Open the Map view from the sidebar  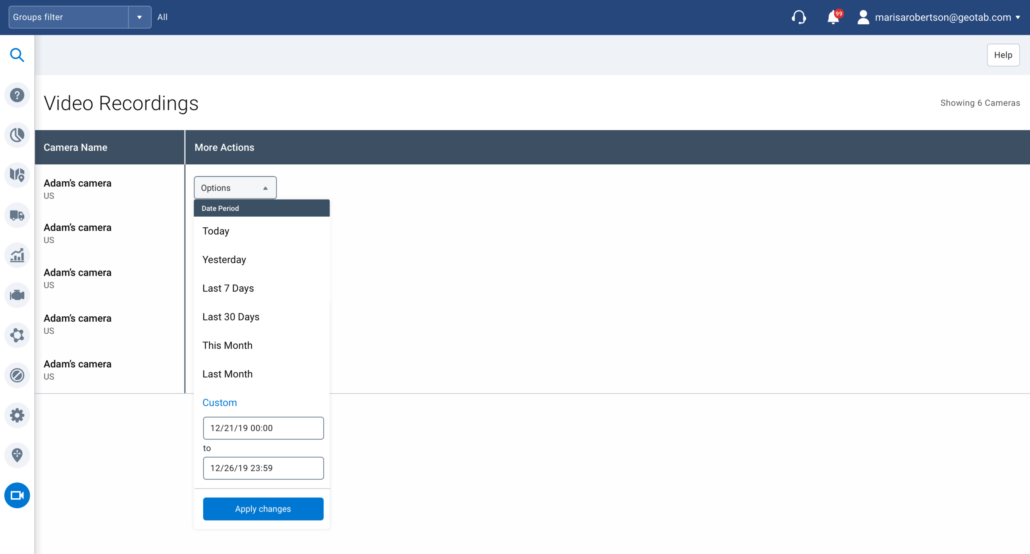[17, 175]
